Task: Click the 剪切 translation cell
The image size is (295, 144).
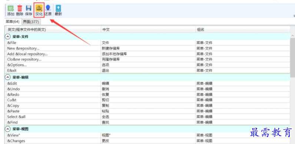Action: tap(148, 100)
